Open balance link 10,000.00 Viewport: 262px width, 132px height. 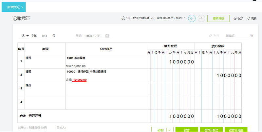pos(79,66)
